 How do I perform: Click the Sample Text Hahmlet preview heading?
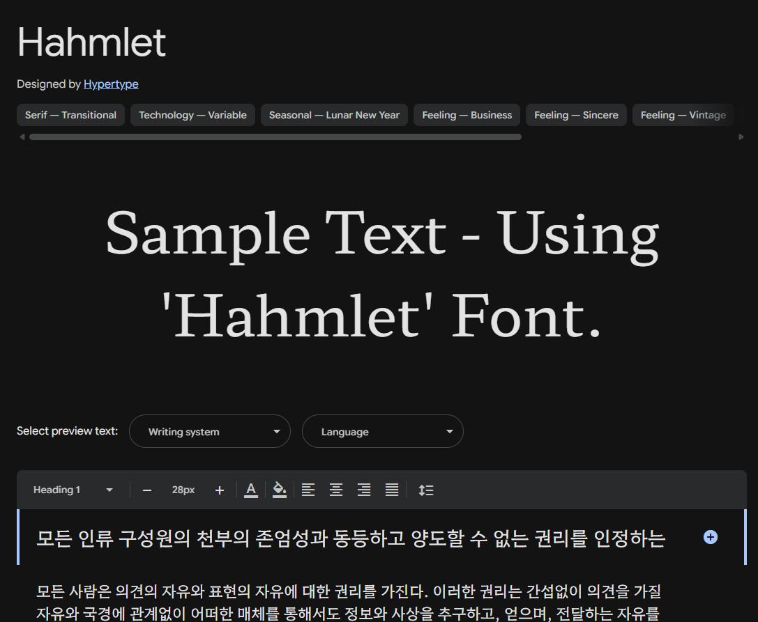[x=382, y=274]
